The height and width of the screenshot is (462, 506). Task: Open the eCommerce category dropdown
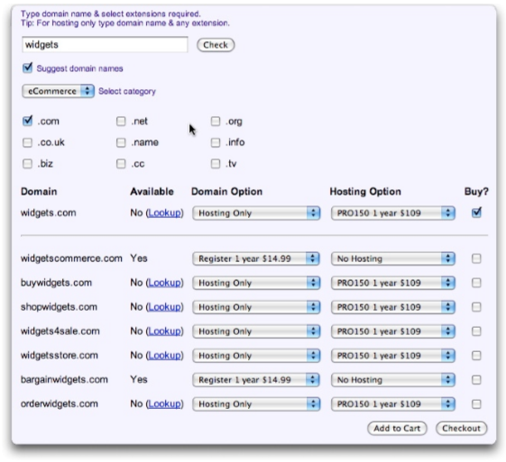click(58, 91)
